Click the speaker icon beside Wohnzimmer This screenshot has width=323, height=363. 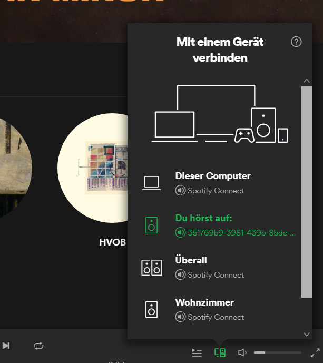pos(151,309)
